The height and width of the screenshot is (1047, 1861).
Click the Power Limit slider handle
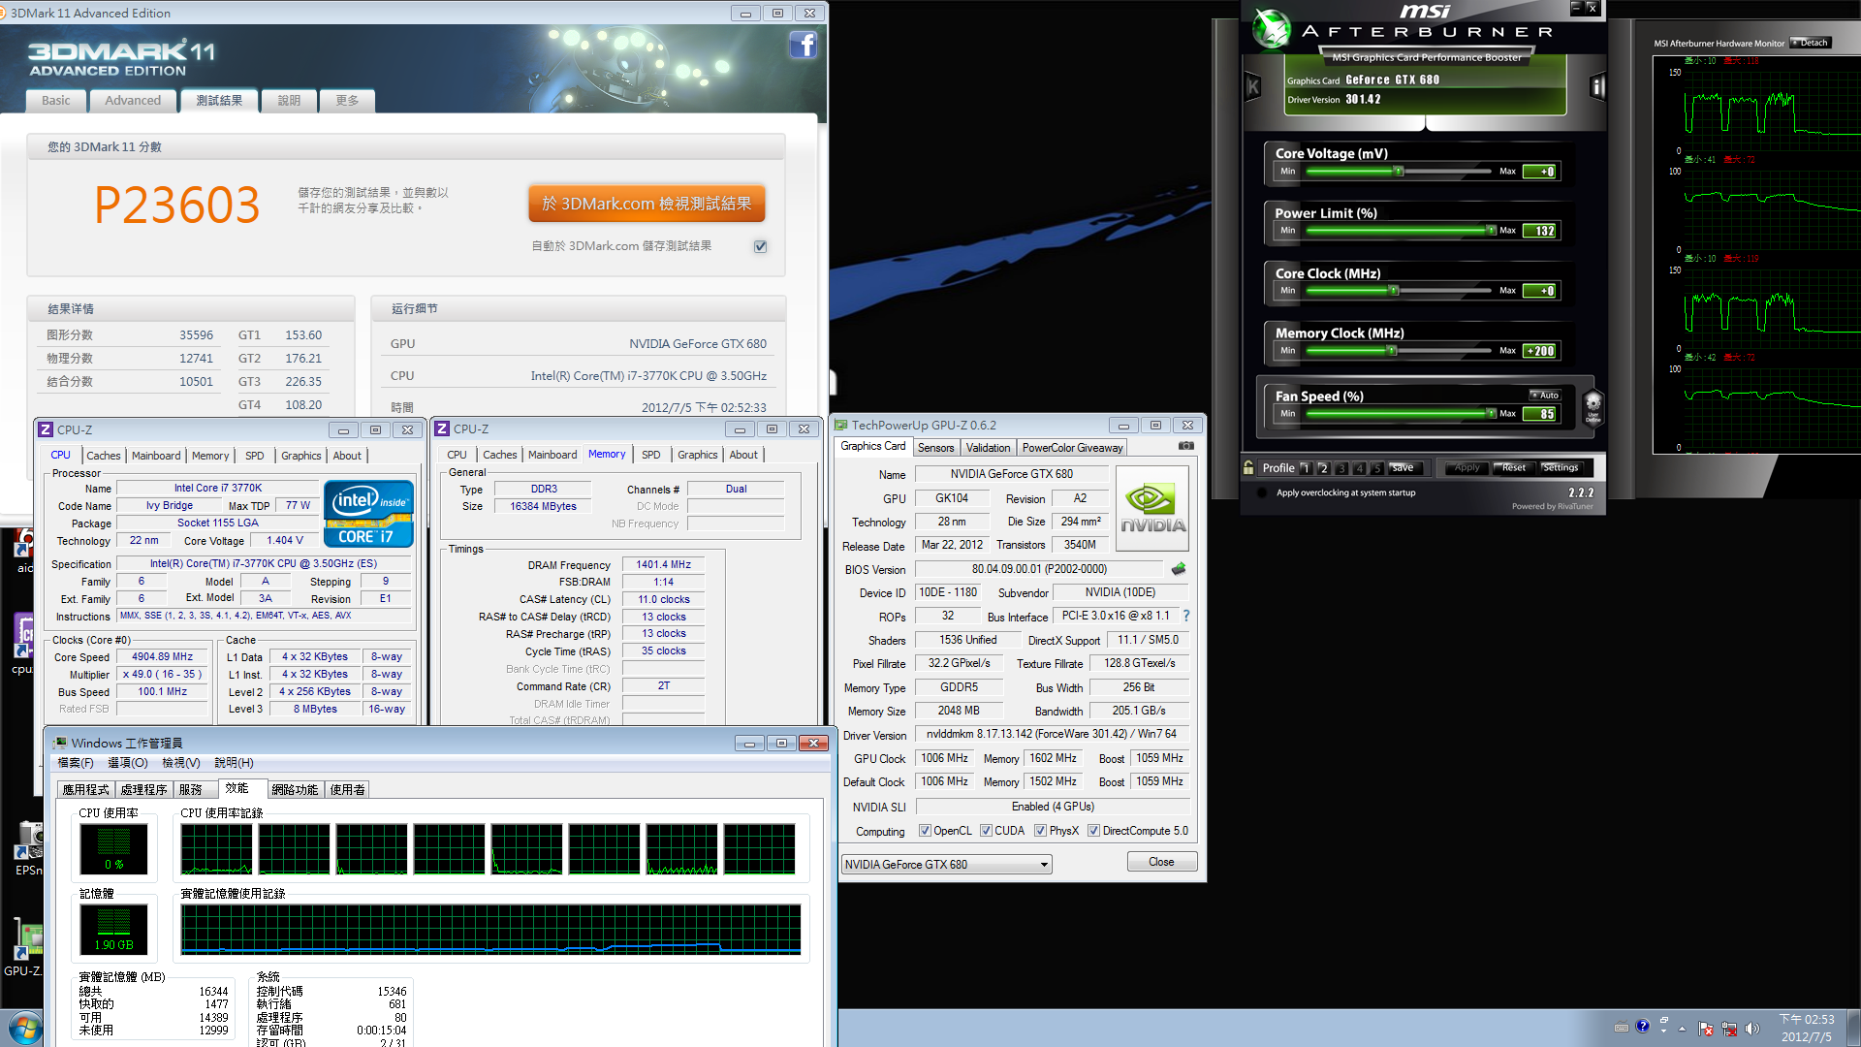pyautogui.click(x=1491, y=231)
